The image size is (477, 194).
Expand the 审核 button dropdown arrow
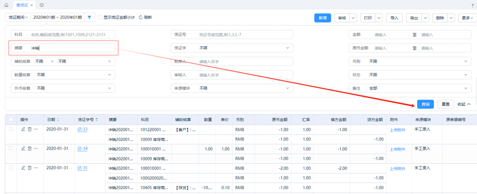click(353, 18)
